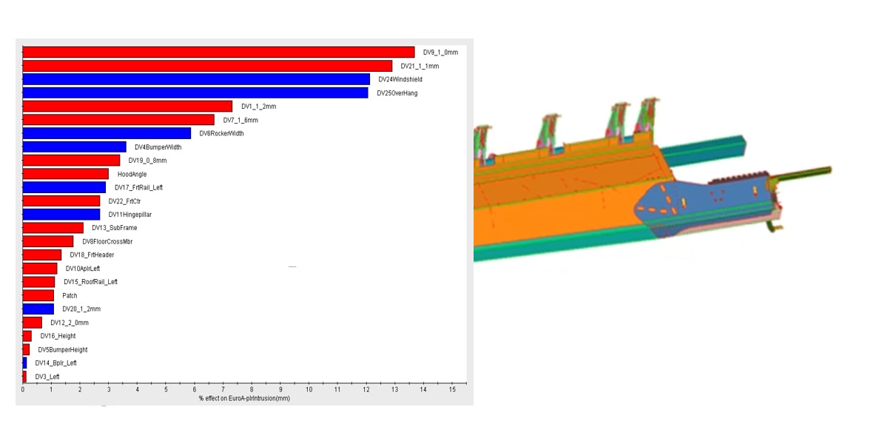The width and height of the screenshot is (888, 444).
Task: Click the blue DV24Windshield bar
Action: click(x=196, y=79)
